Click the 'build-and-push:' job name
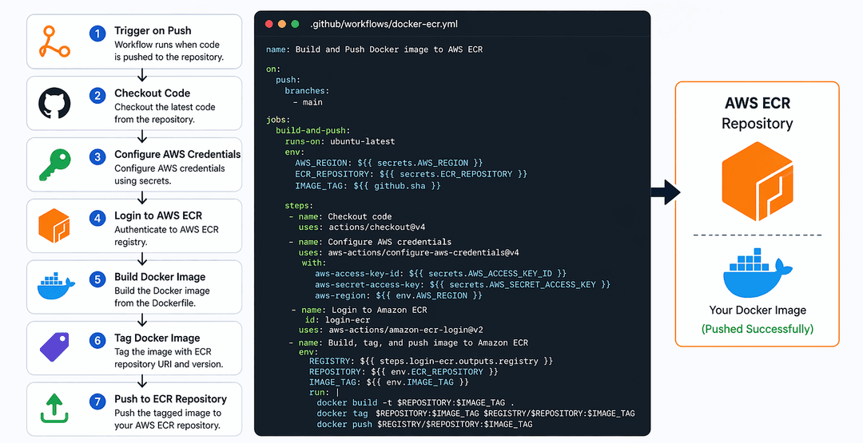The width and height of the screenshot is (863, 443). 313,130
